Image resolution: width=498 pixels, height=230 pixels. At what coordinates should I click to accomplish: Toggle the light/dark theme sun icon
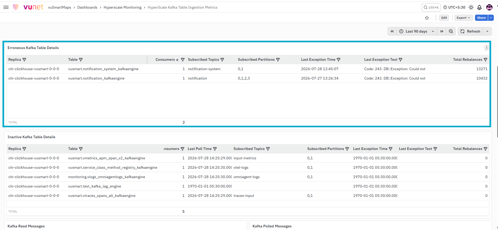(x=471, y=7)
